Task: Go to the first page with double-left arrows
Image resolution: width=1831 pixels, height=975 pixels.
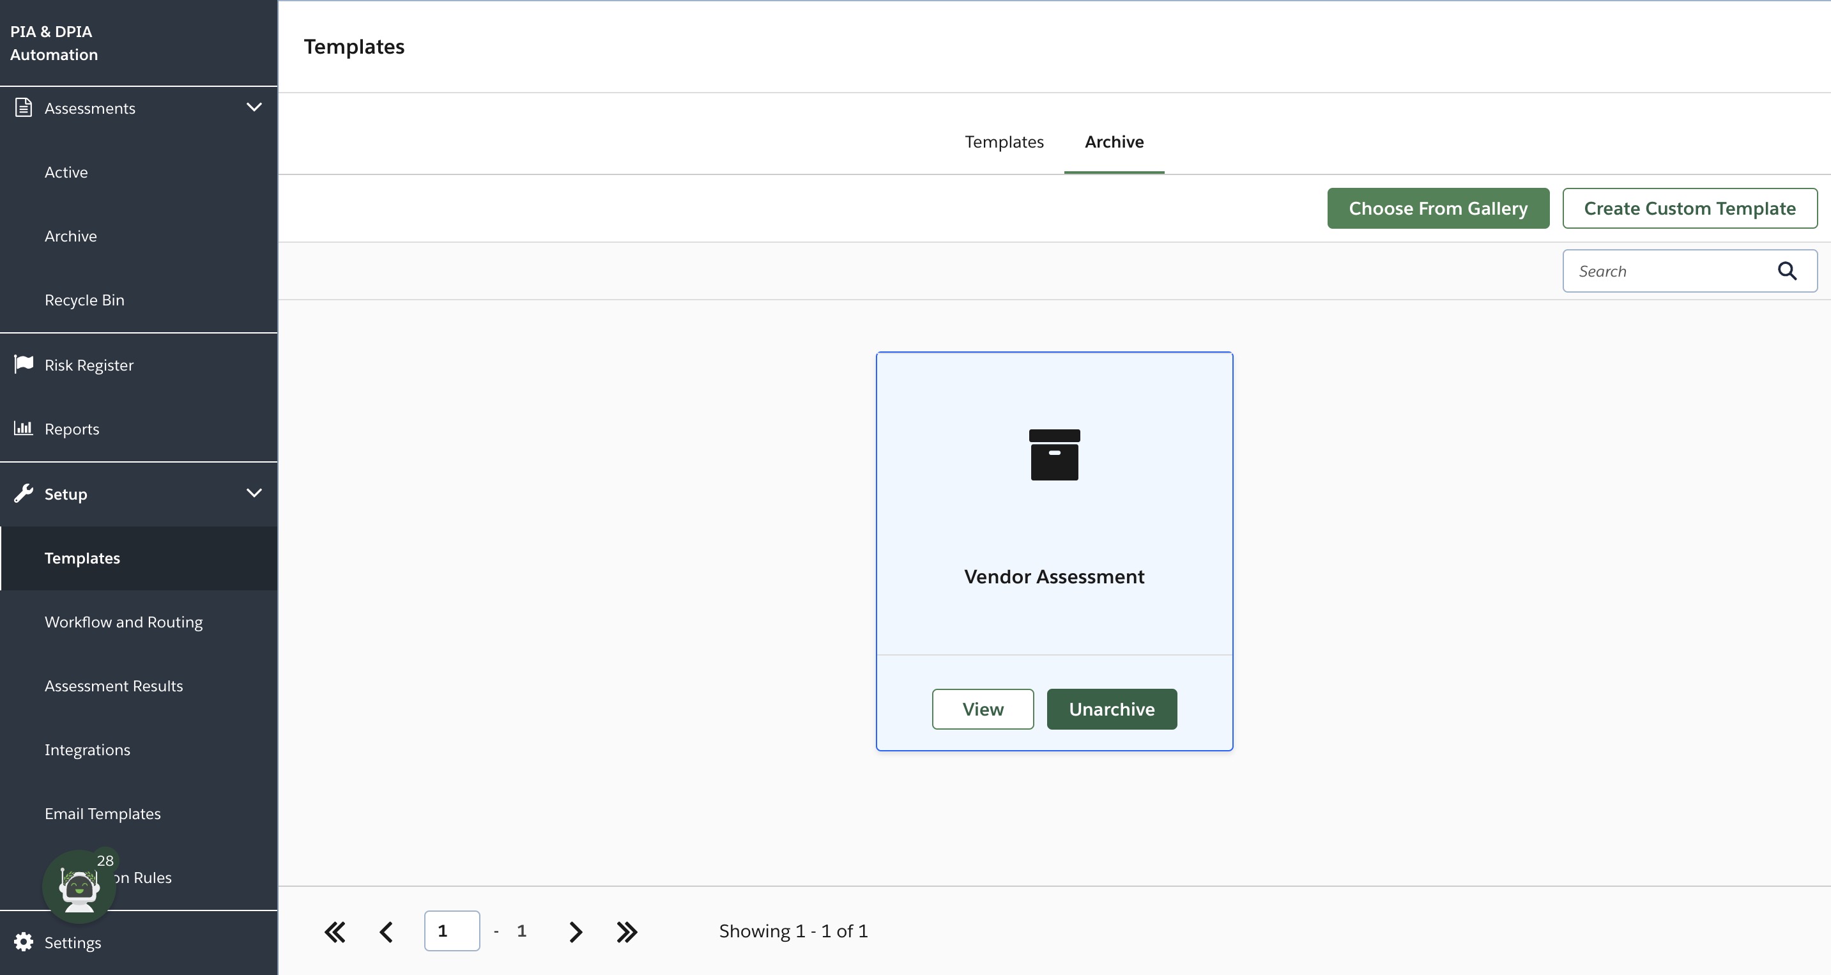Action: (x=335, y=932)
